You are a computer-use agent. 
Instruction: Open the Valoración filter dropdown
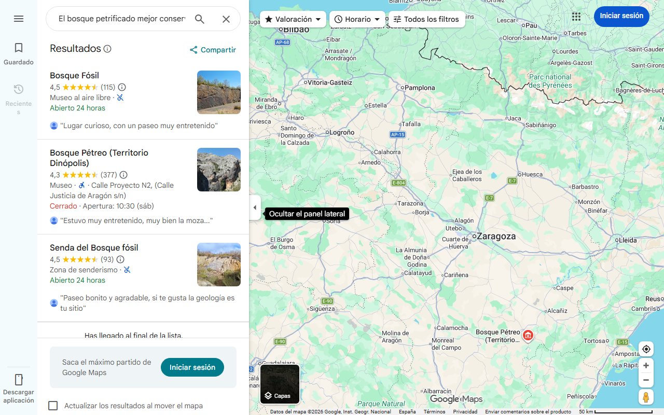(x=293, y=19)
